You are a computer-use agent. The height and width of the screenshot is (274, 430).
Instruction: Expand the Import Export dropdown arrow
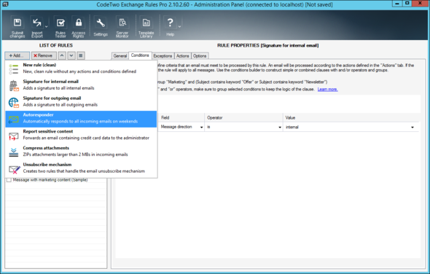point(47,27)
